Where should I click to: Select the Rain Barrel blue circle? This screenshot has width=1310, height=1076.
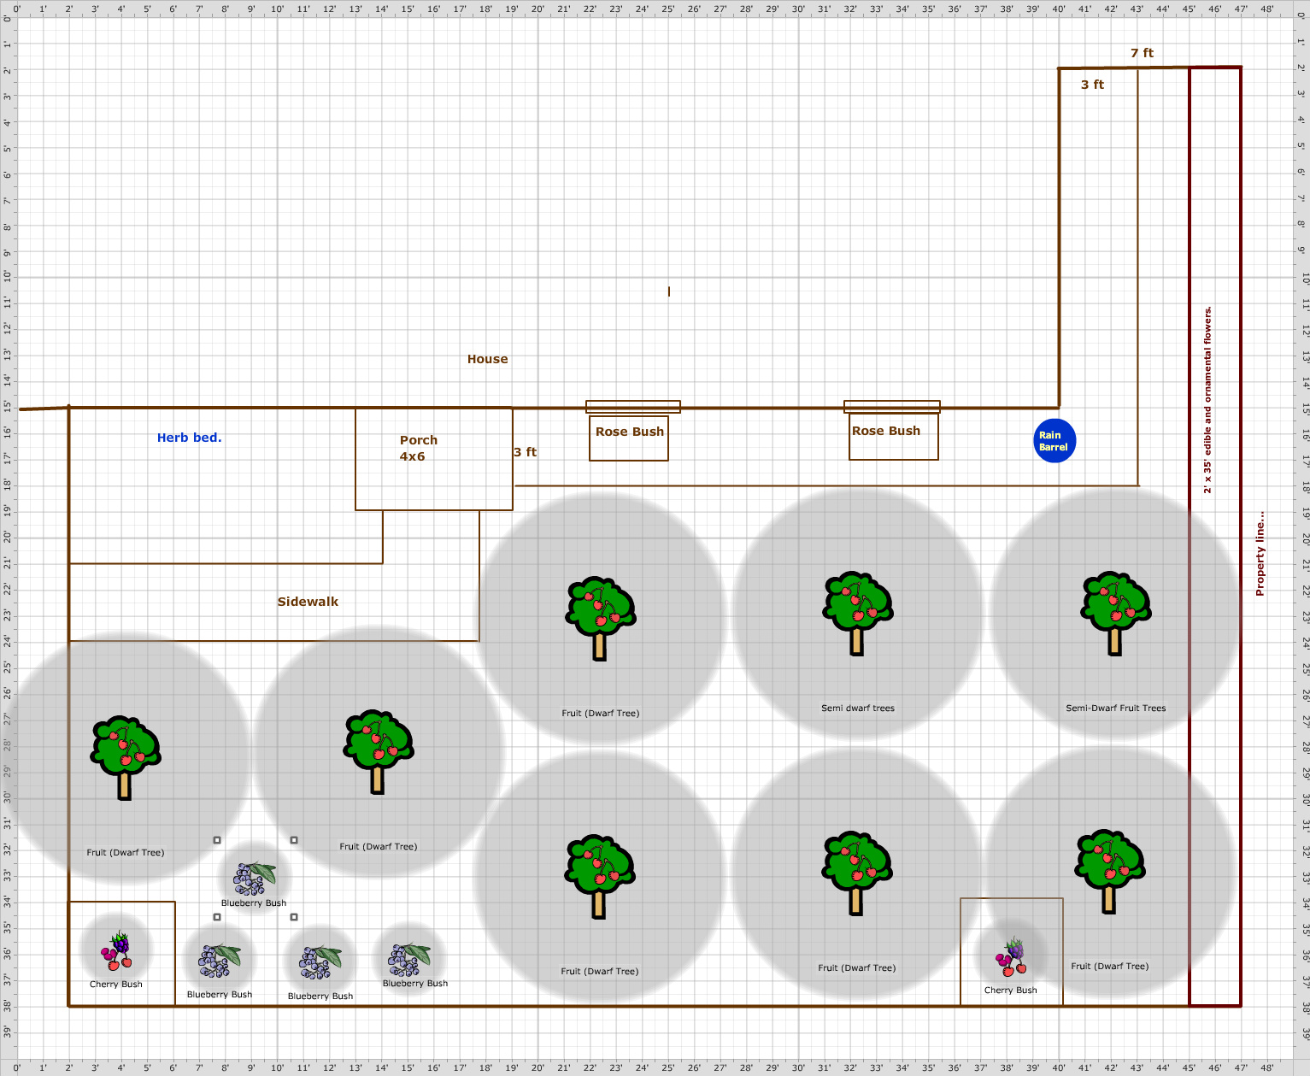click(1054, 441)
